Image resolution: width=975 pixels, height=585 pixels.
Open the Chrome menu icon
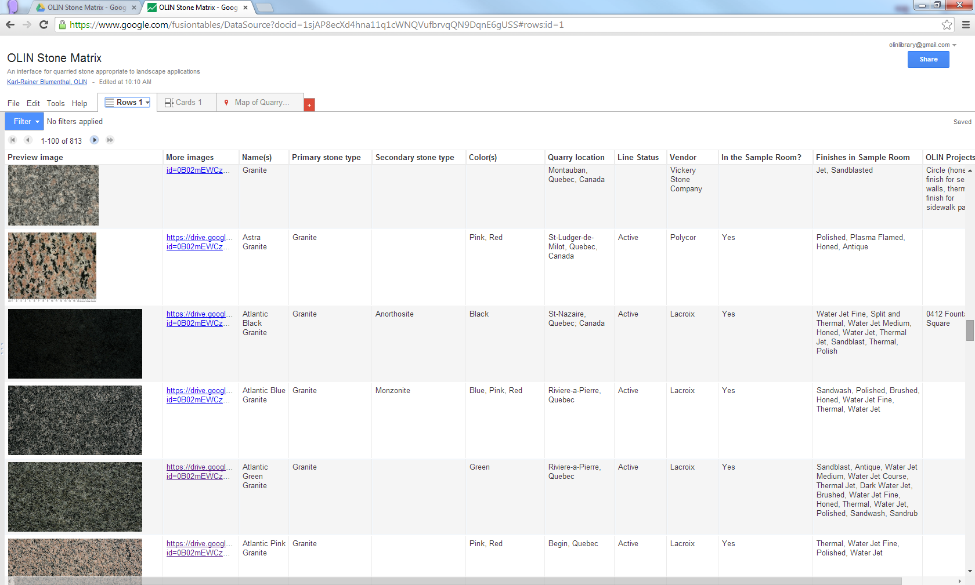pyautogui.click(x=966, y=24)
